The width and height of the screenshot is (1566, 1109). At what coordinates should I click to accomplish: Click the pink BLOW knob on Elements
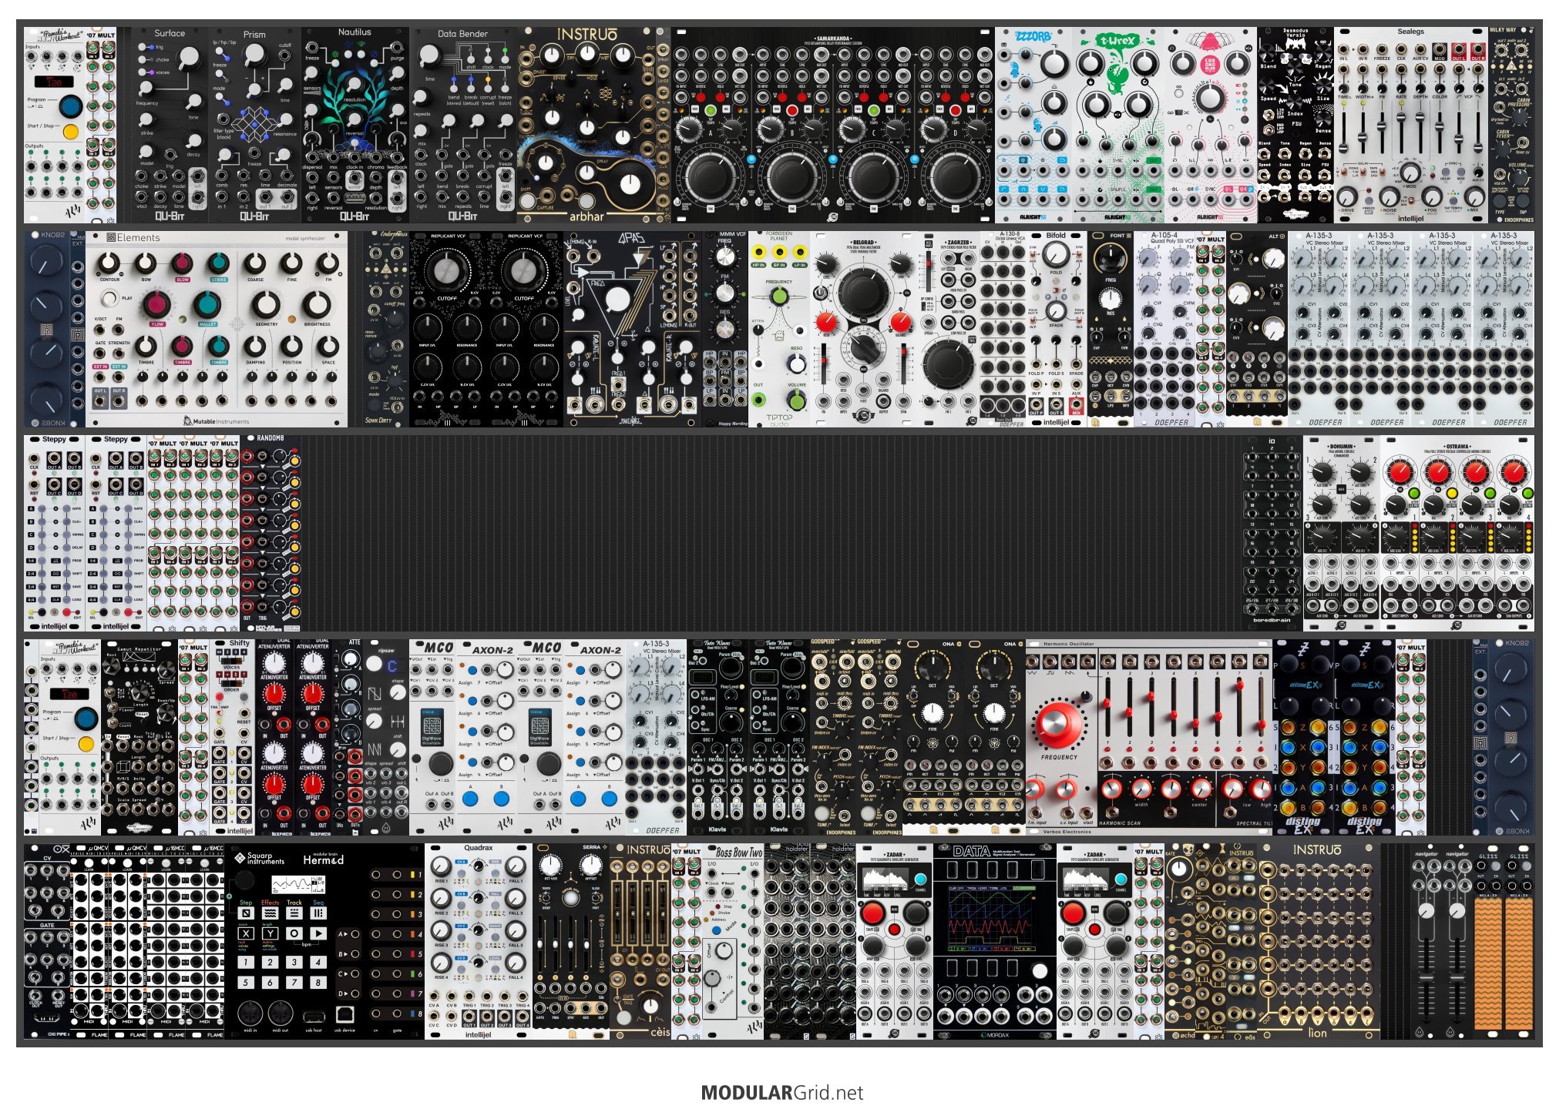[x=182, y=265]
